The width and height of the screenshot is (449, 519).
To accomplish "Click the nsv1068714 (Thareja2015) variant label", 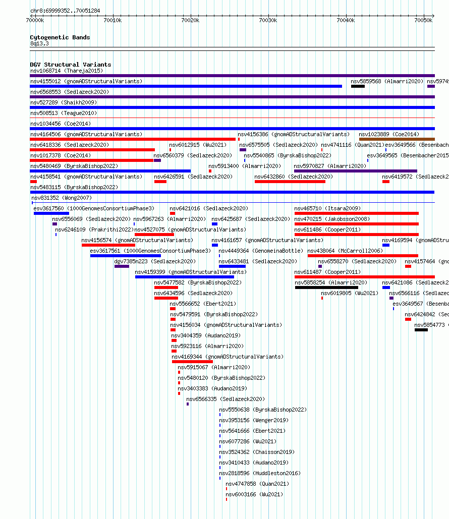I will [x=67, y=71].
